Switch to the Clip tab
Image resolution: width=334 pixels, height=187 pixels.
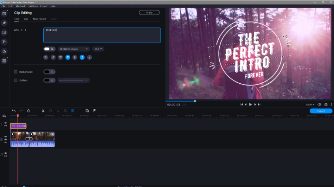(26, 19)
